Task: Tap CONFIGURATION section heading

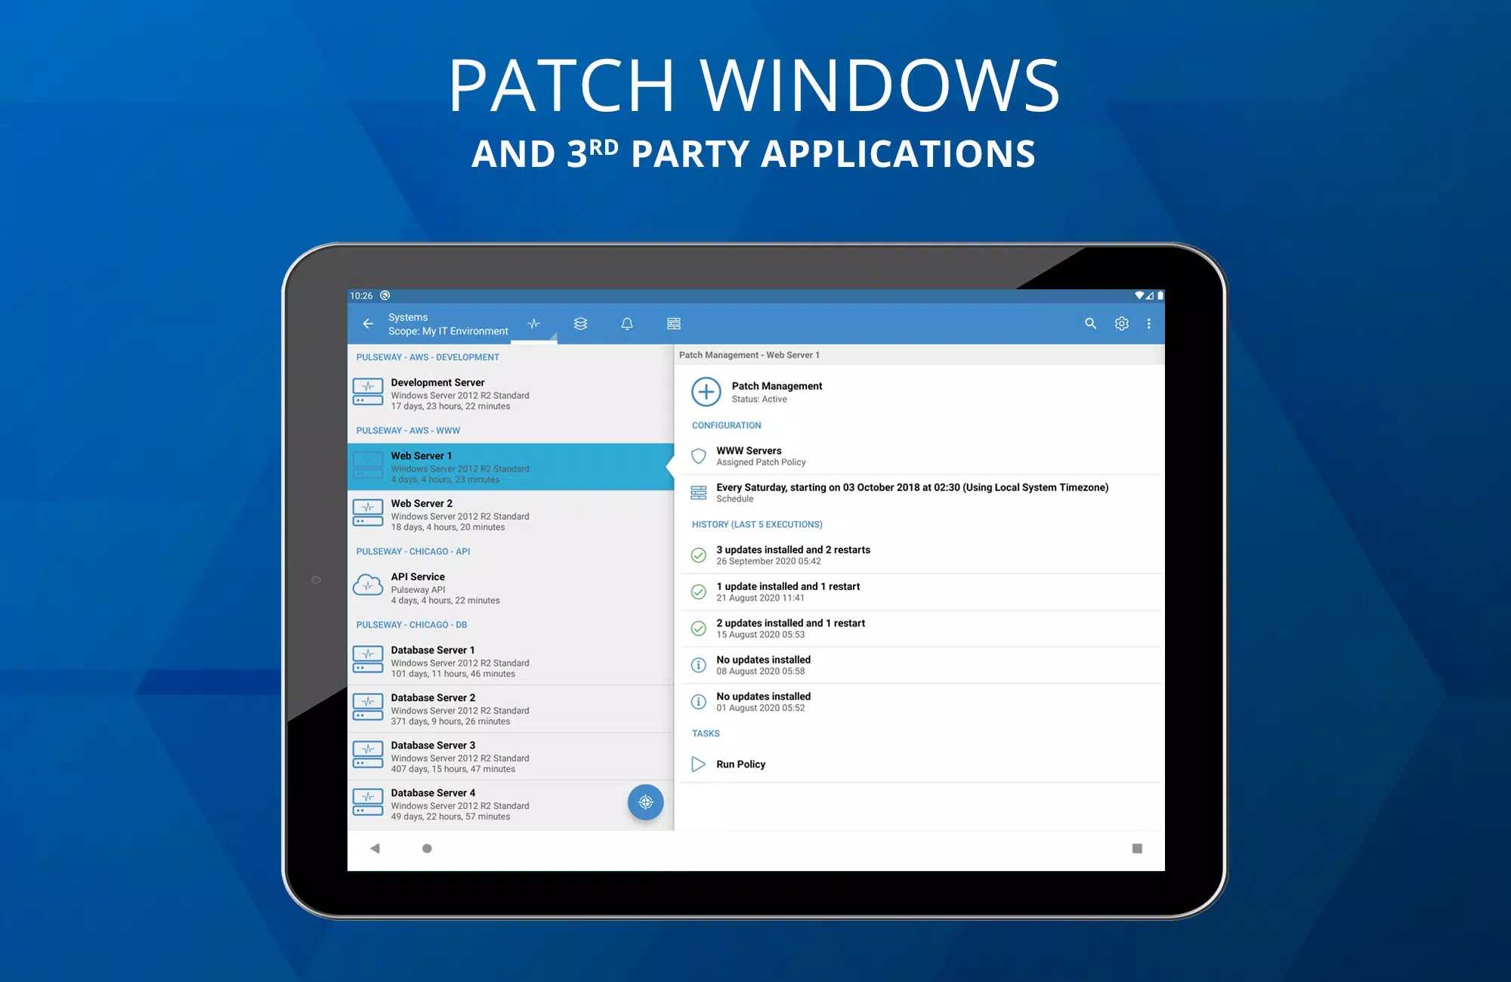Action: (727, 425)
